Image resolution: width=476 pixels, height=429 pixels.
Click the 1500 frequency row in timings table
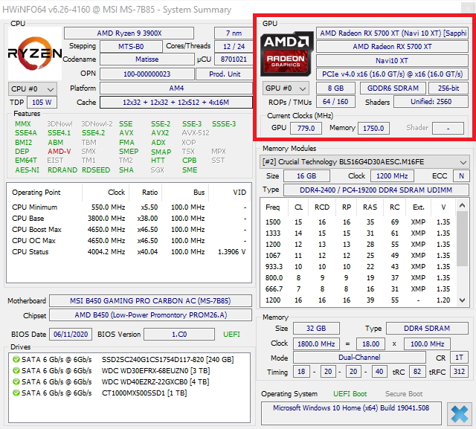358,222
